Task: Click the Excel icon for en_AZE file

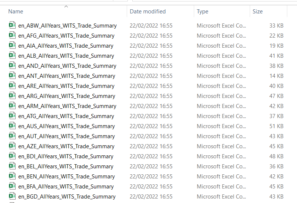Action: click(x=12, y=146)
